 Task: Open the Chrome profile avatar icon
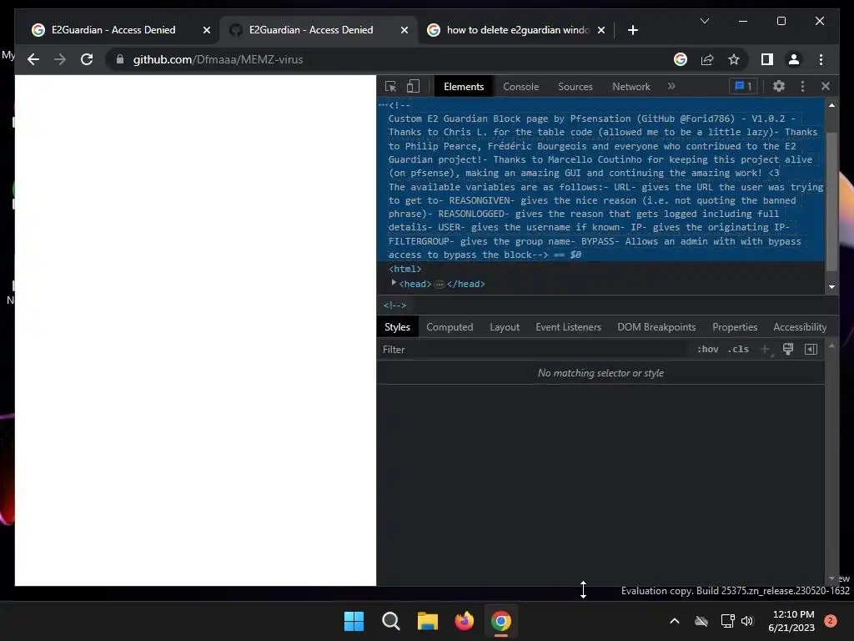click(x=794, y=59)
